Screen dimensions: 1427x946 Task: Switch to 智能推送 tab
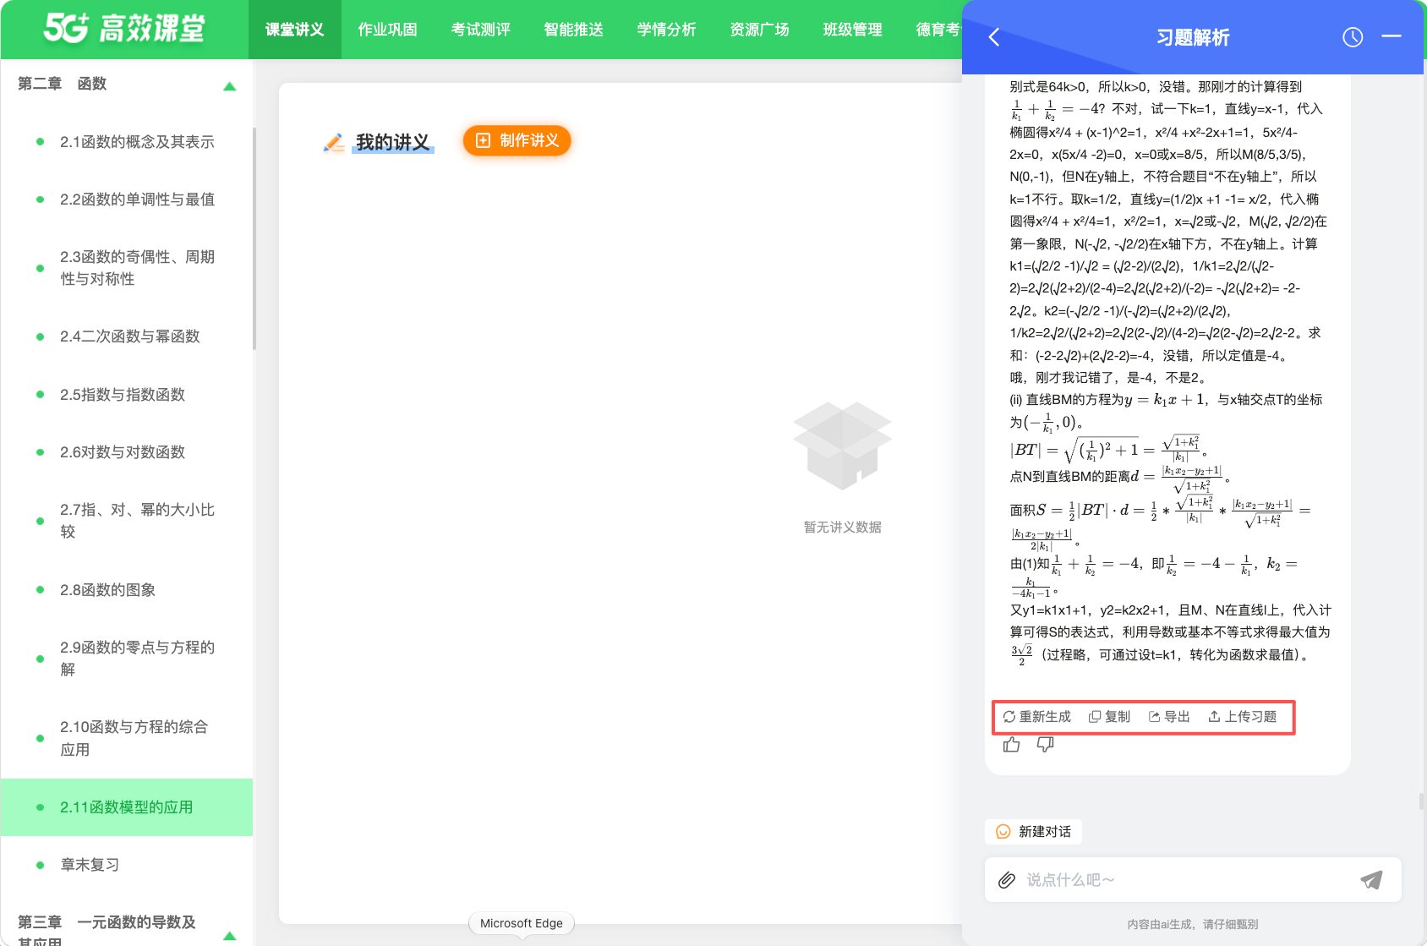pyautogui.click(x=574, y=30)
